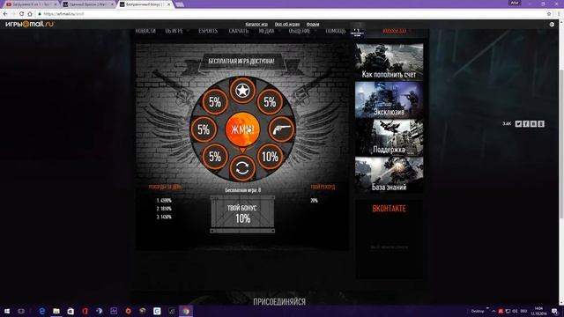This screenshot has height=317, width=564.
Task: Open the Windows Start menu
Action: [x=7, y=311]
